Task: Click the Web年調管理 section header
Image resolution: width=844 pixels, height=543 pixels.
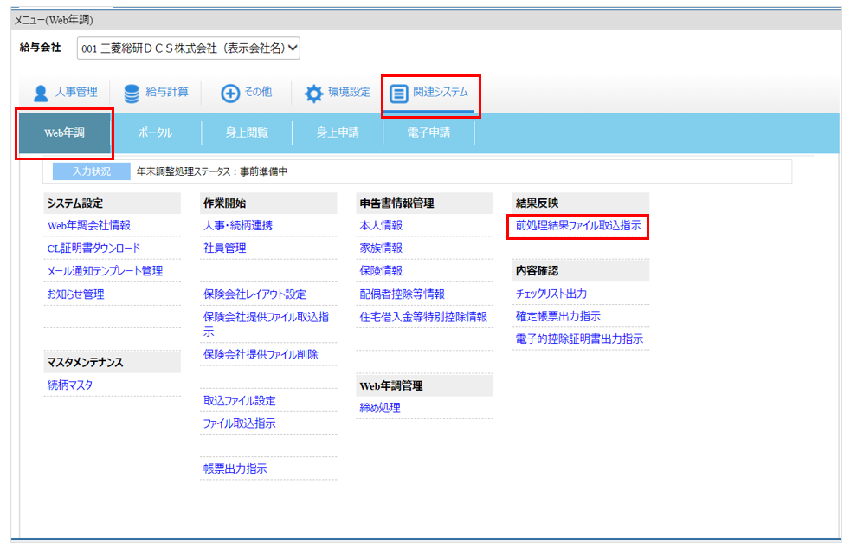Action: [425, 385]
